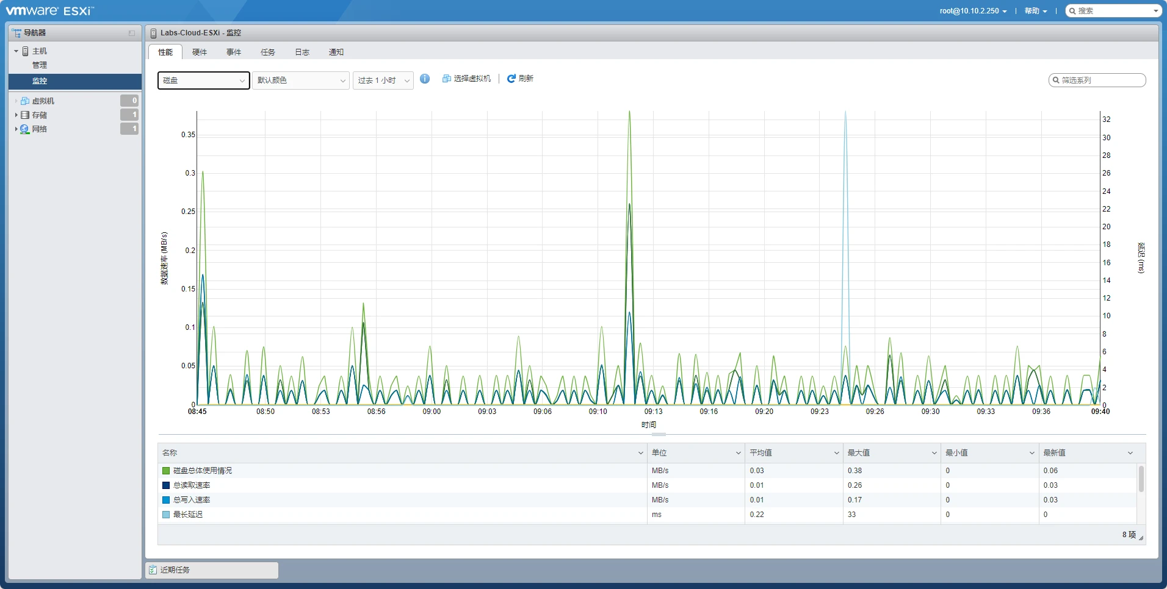Collapse the 主机 tree node arrow
The width and height of the screenshot is (1167, 589).
coord(16,51)
